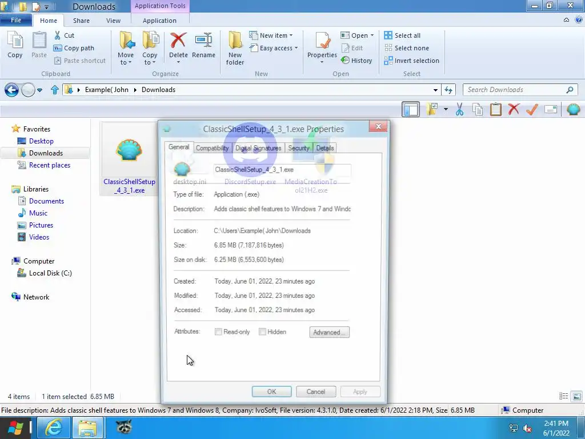Open Documents library in sidebar
585x439 pixels.
pos(46,201)
